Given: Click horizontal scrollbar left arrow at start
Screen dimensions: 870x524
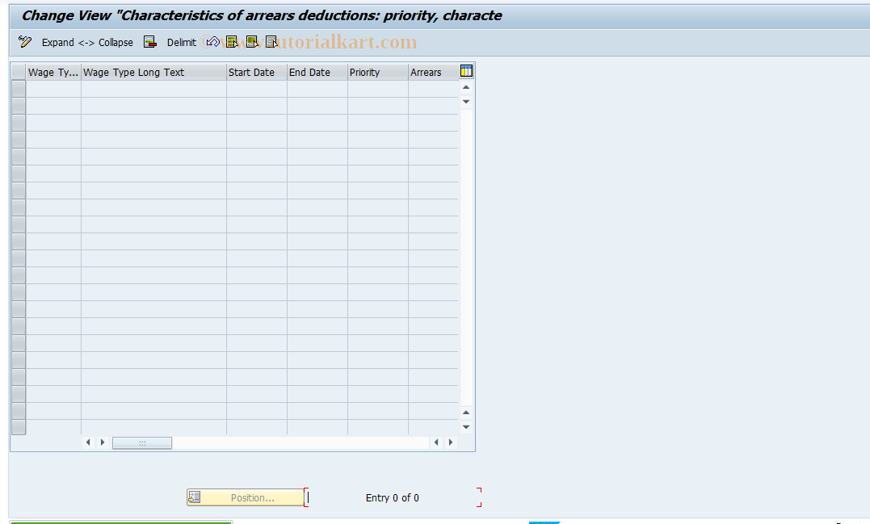Looking at the screenshot, I should pyautogui.click(x=88, y=442).
